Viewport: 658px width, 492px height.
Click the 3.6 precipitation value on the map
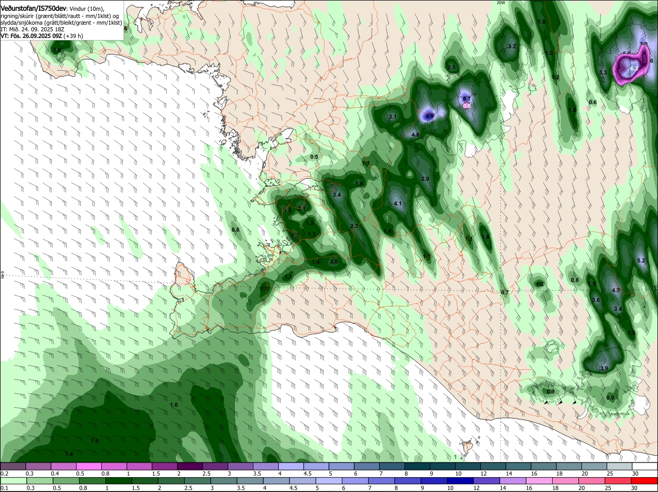click(596, 300)
